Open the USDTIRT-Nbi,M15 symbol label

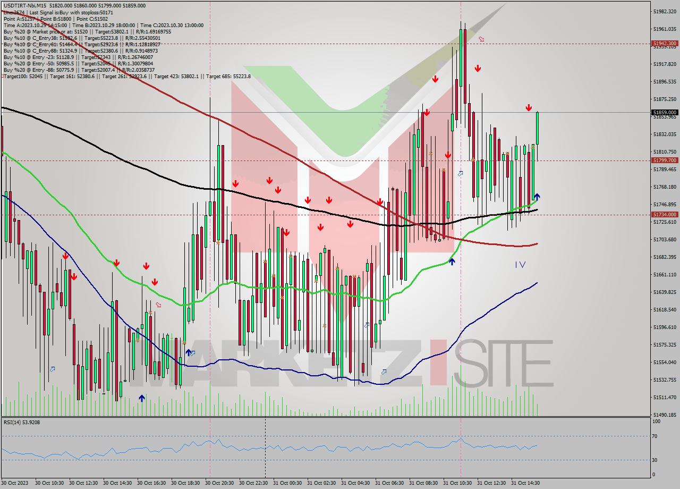click(x=32, y=5)
